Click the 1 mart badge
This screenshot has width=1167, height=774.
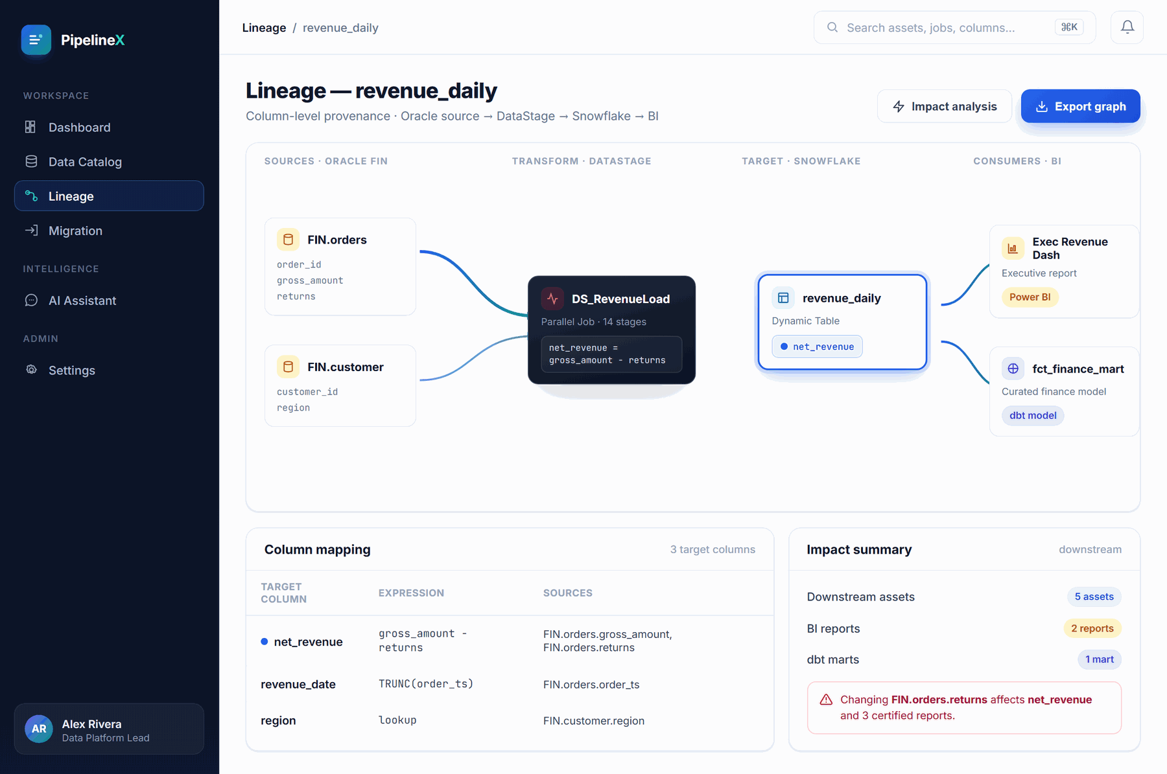1099,659
